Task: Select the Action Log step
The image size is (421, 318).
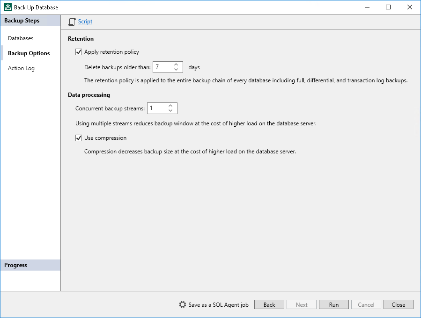Action: pos(21,68)
